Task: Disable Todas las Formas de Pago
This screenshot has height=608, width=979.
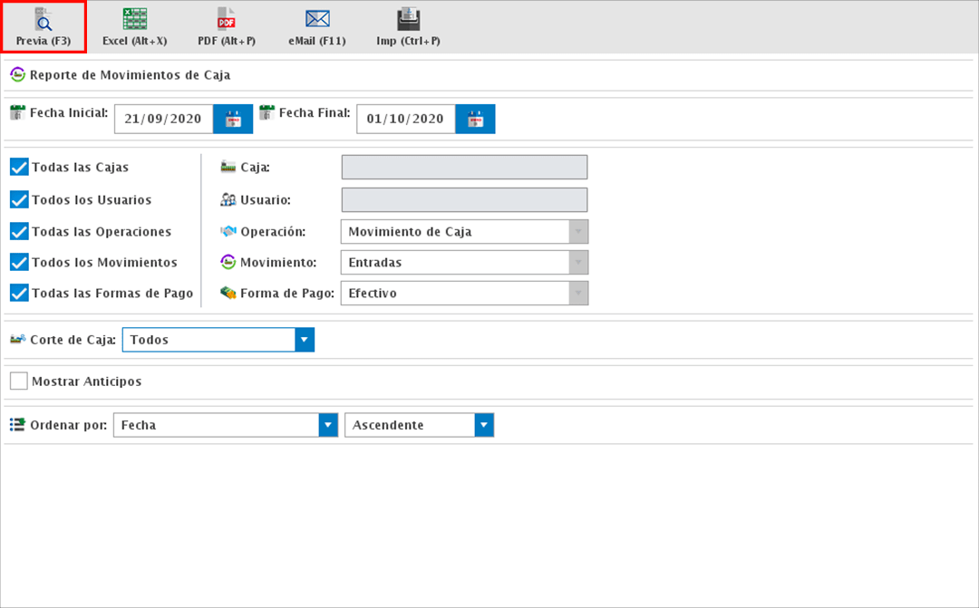Action: (x=19, y=294)
